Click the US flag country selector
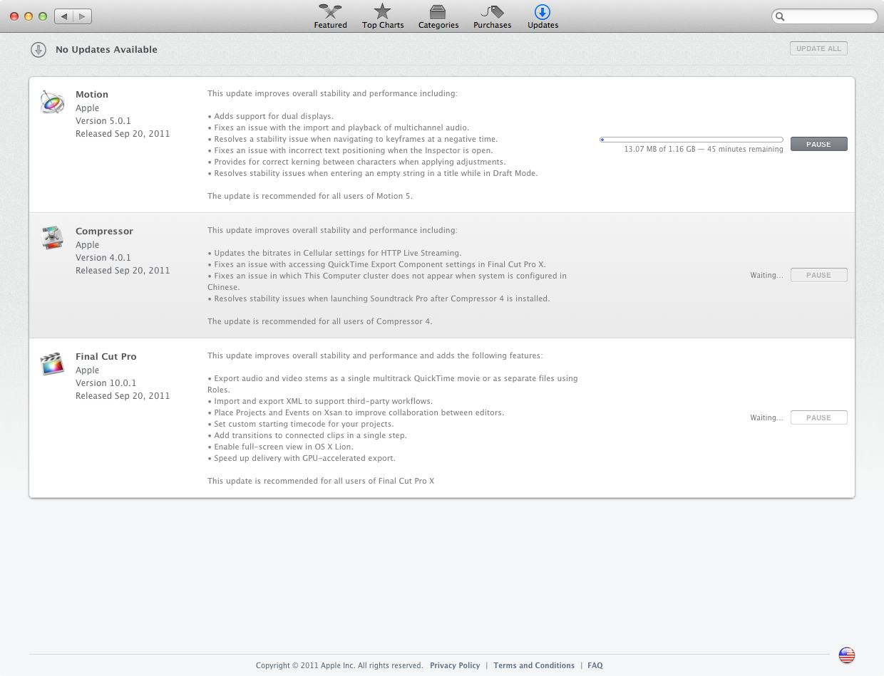The height and width of the screenshot is (676, 884). point(846,655)
